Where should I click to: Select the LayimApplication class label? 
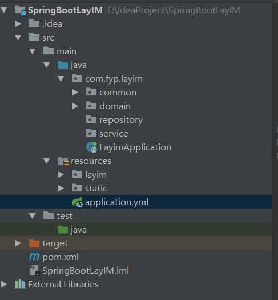tap(135, 147)
